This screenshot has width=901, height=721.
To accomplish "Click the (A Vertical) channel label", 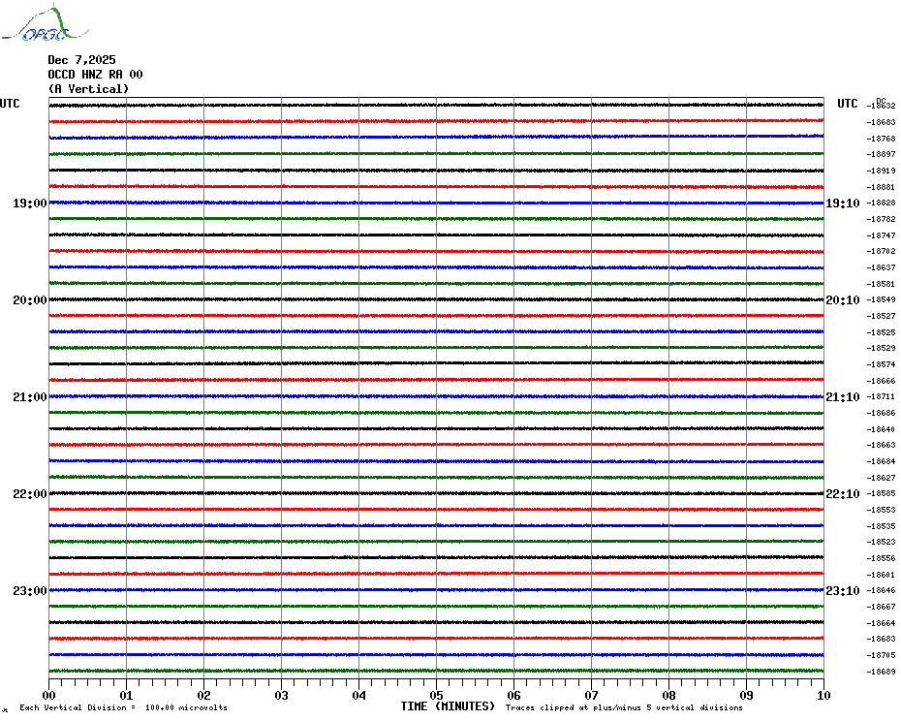I will tap(88, 89).
